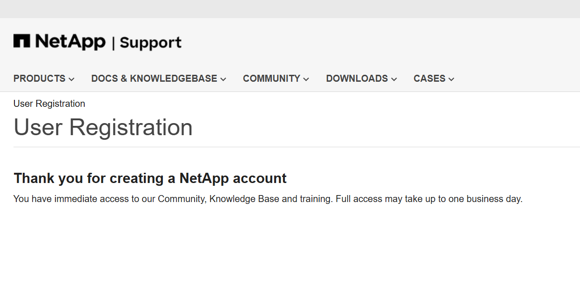Click the chevron arrow beside DOWNLOADS
Screen dimensions: 580x294
tap(394, 79)
